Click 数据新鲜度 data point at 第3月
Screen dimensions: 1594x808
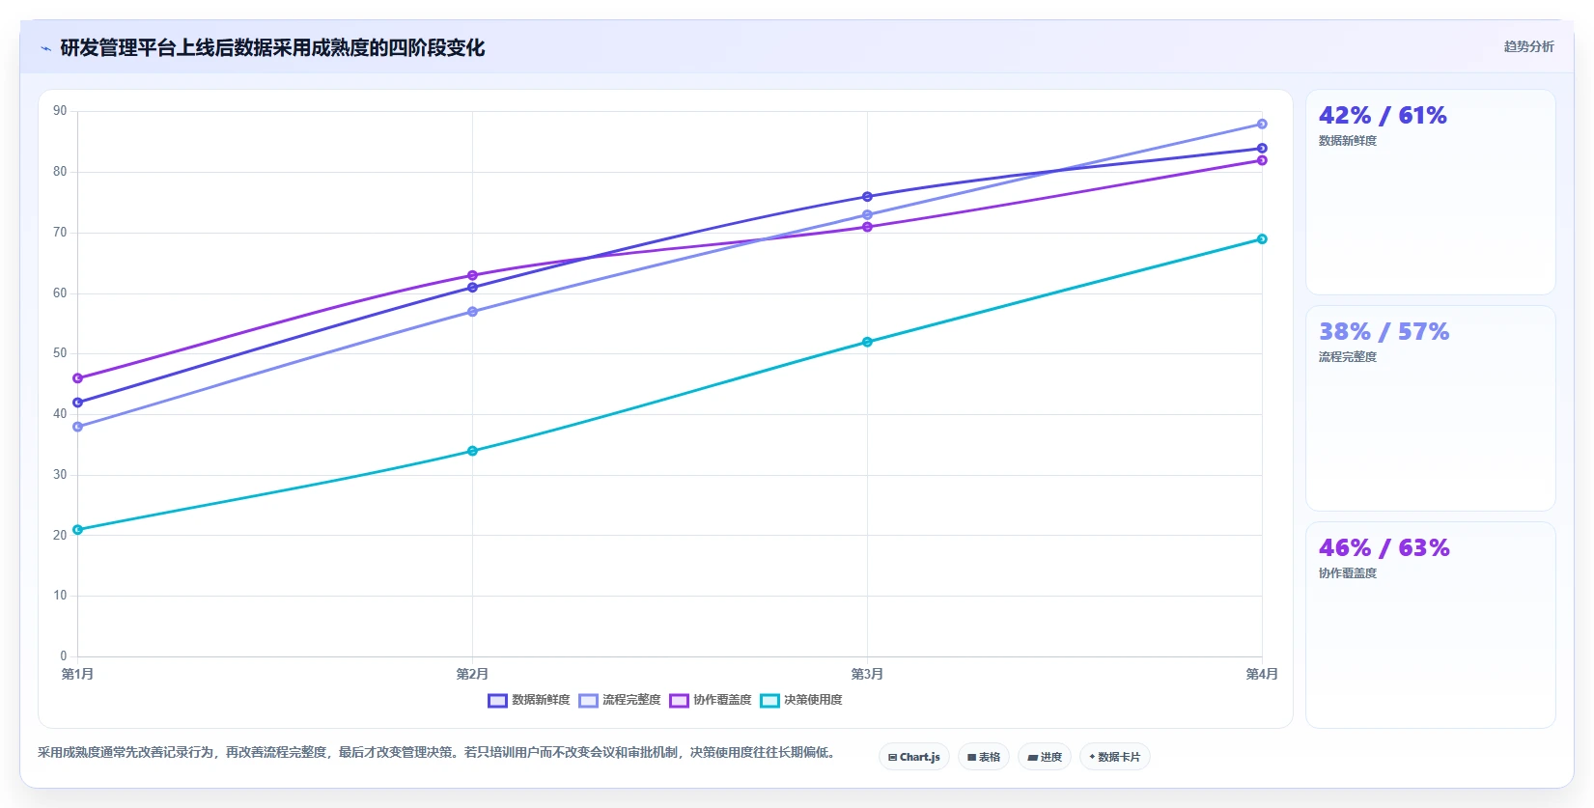click(x=867, y=197)
